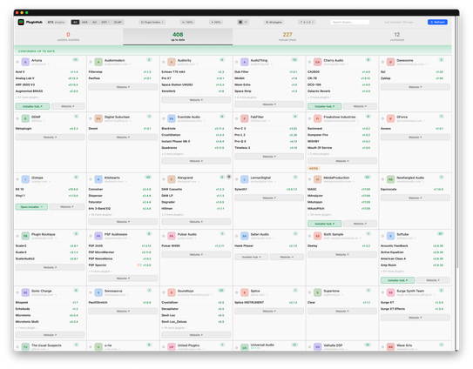Open the FabFilter Website button
This screenshot has height=369, width=473.
pyautogui.click(x=269, y=157)
